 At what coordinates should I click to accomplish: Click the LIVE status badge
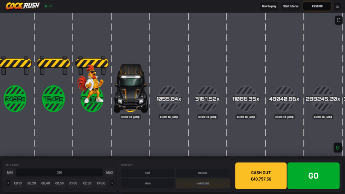tap(49, 6)
